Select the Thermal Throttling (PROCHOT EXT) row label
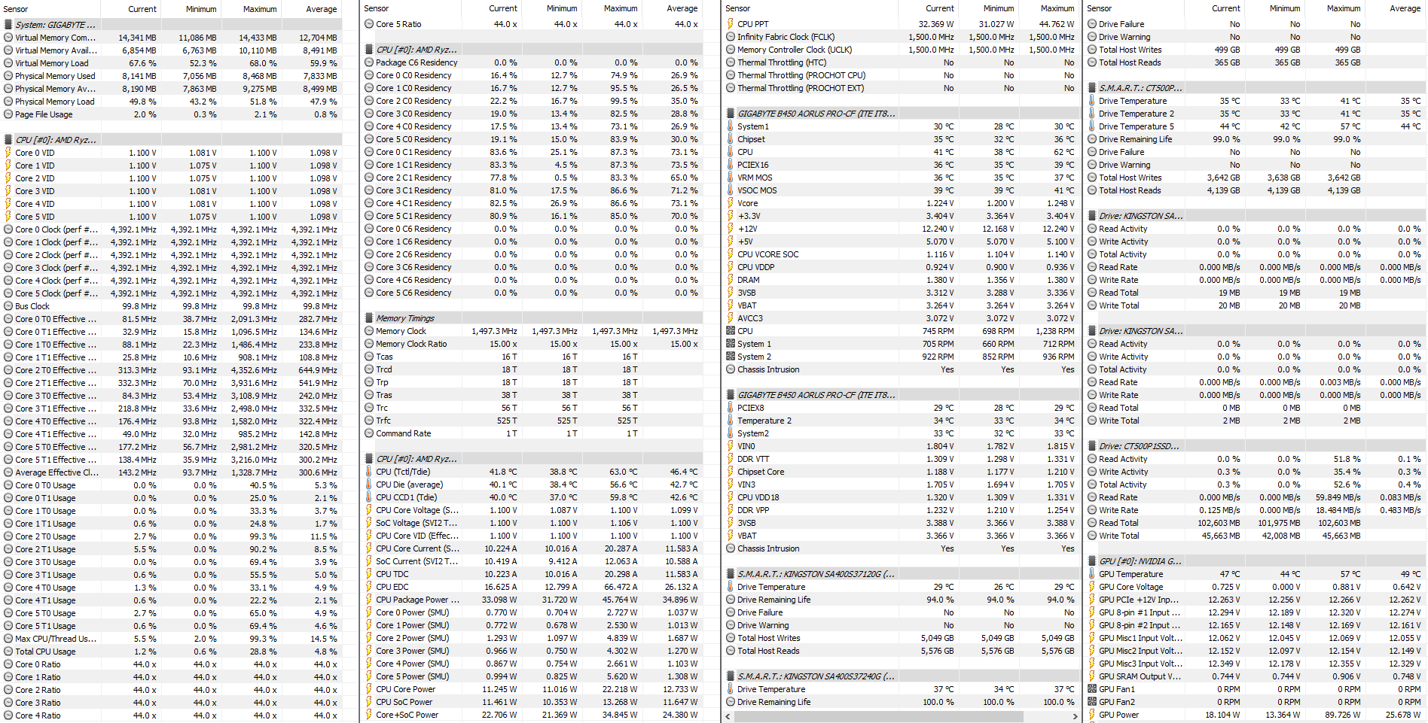Viewport: 1428px width, 723px height. tap(801, 88)
